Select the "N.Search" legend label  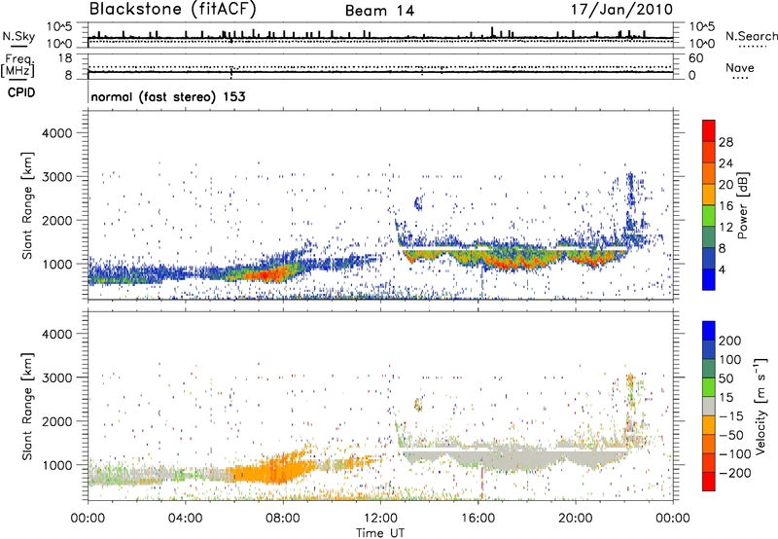click(752, 36)
